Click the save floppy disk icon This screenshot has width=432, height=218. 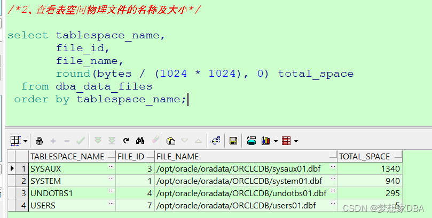point(233,141)
